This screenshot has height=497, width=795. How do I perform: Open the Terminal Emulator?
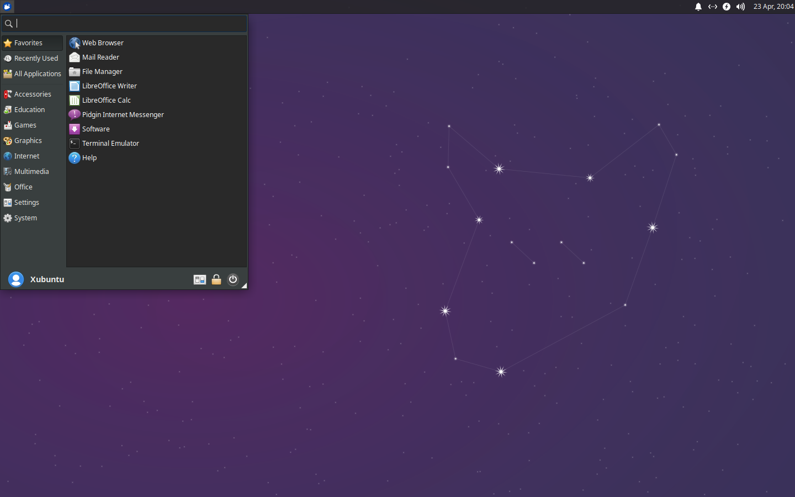110,143
